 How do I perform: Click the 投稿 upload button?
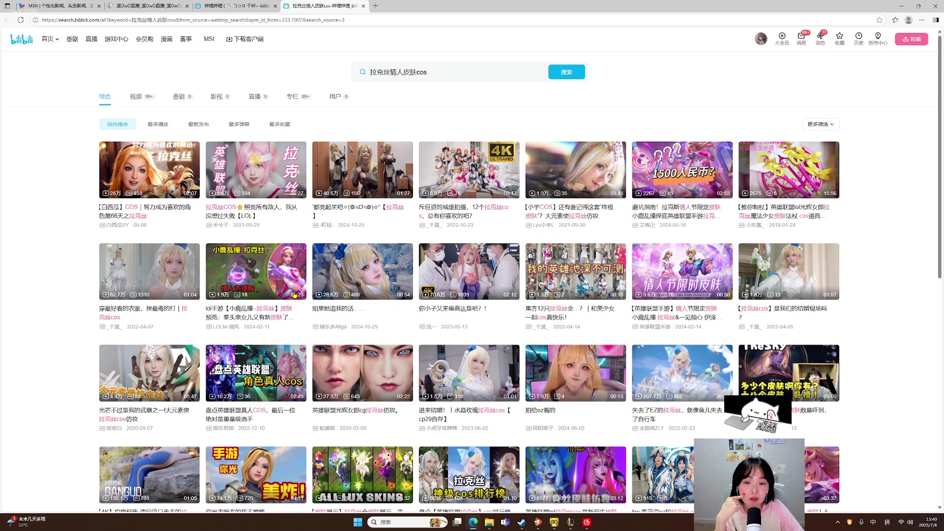click(x=911, y=39)
